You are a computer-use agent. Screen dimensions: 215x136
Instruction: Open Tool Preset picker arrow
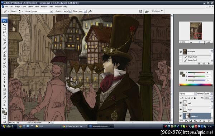(8, 11)
